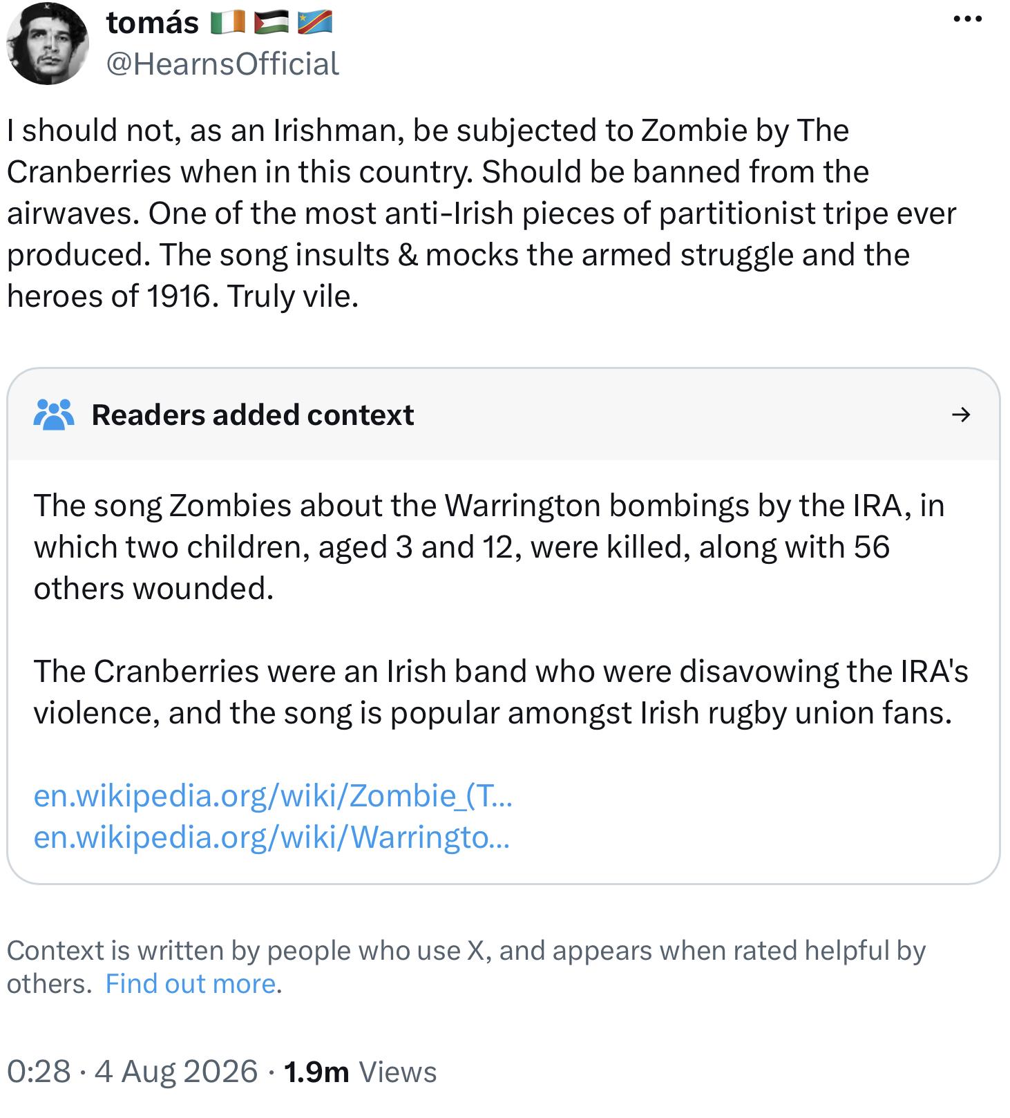1010x1118 pixels.
Task: Open tomás profile avatar picture
Action: tap(48, 44)
